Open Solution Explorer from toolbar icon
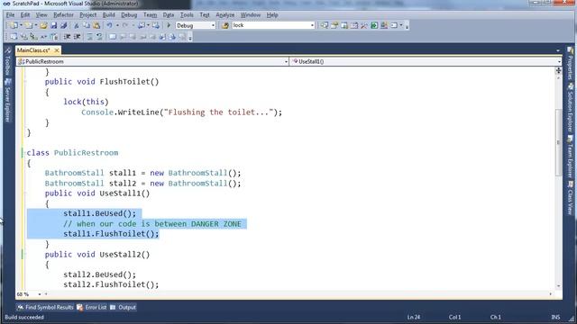Screen dimensions: 577x324 pos(325,25)
